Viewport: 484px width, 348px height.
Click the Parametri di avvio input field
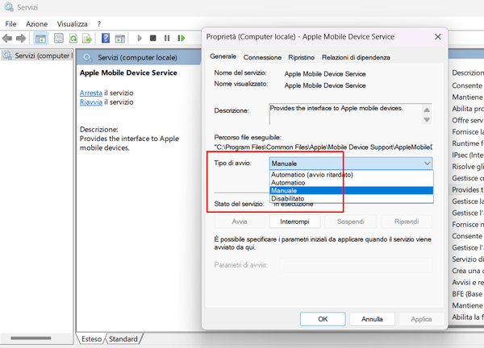[357, 265]
